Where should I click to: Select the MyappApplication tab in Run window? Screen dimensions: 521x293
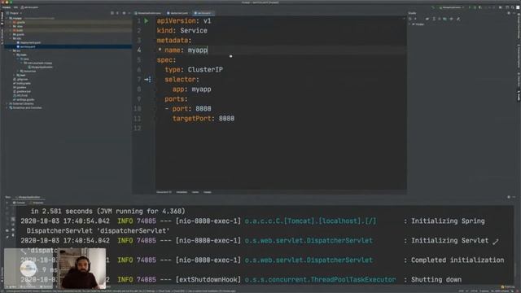click(28, 197)
